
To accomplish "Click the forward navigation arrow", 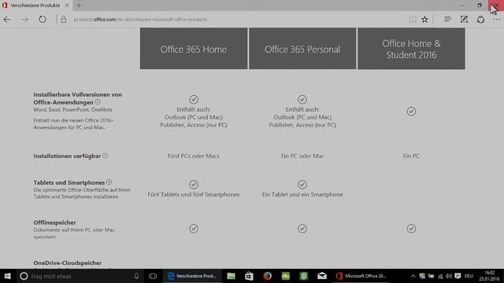I will tap(24, 19).
